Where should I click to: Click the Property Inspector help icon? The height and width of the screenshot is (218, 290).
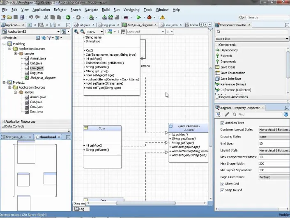click(286, 115)
